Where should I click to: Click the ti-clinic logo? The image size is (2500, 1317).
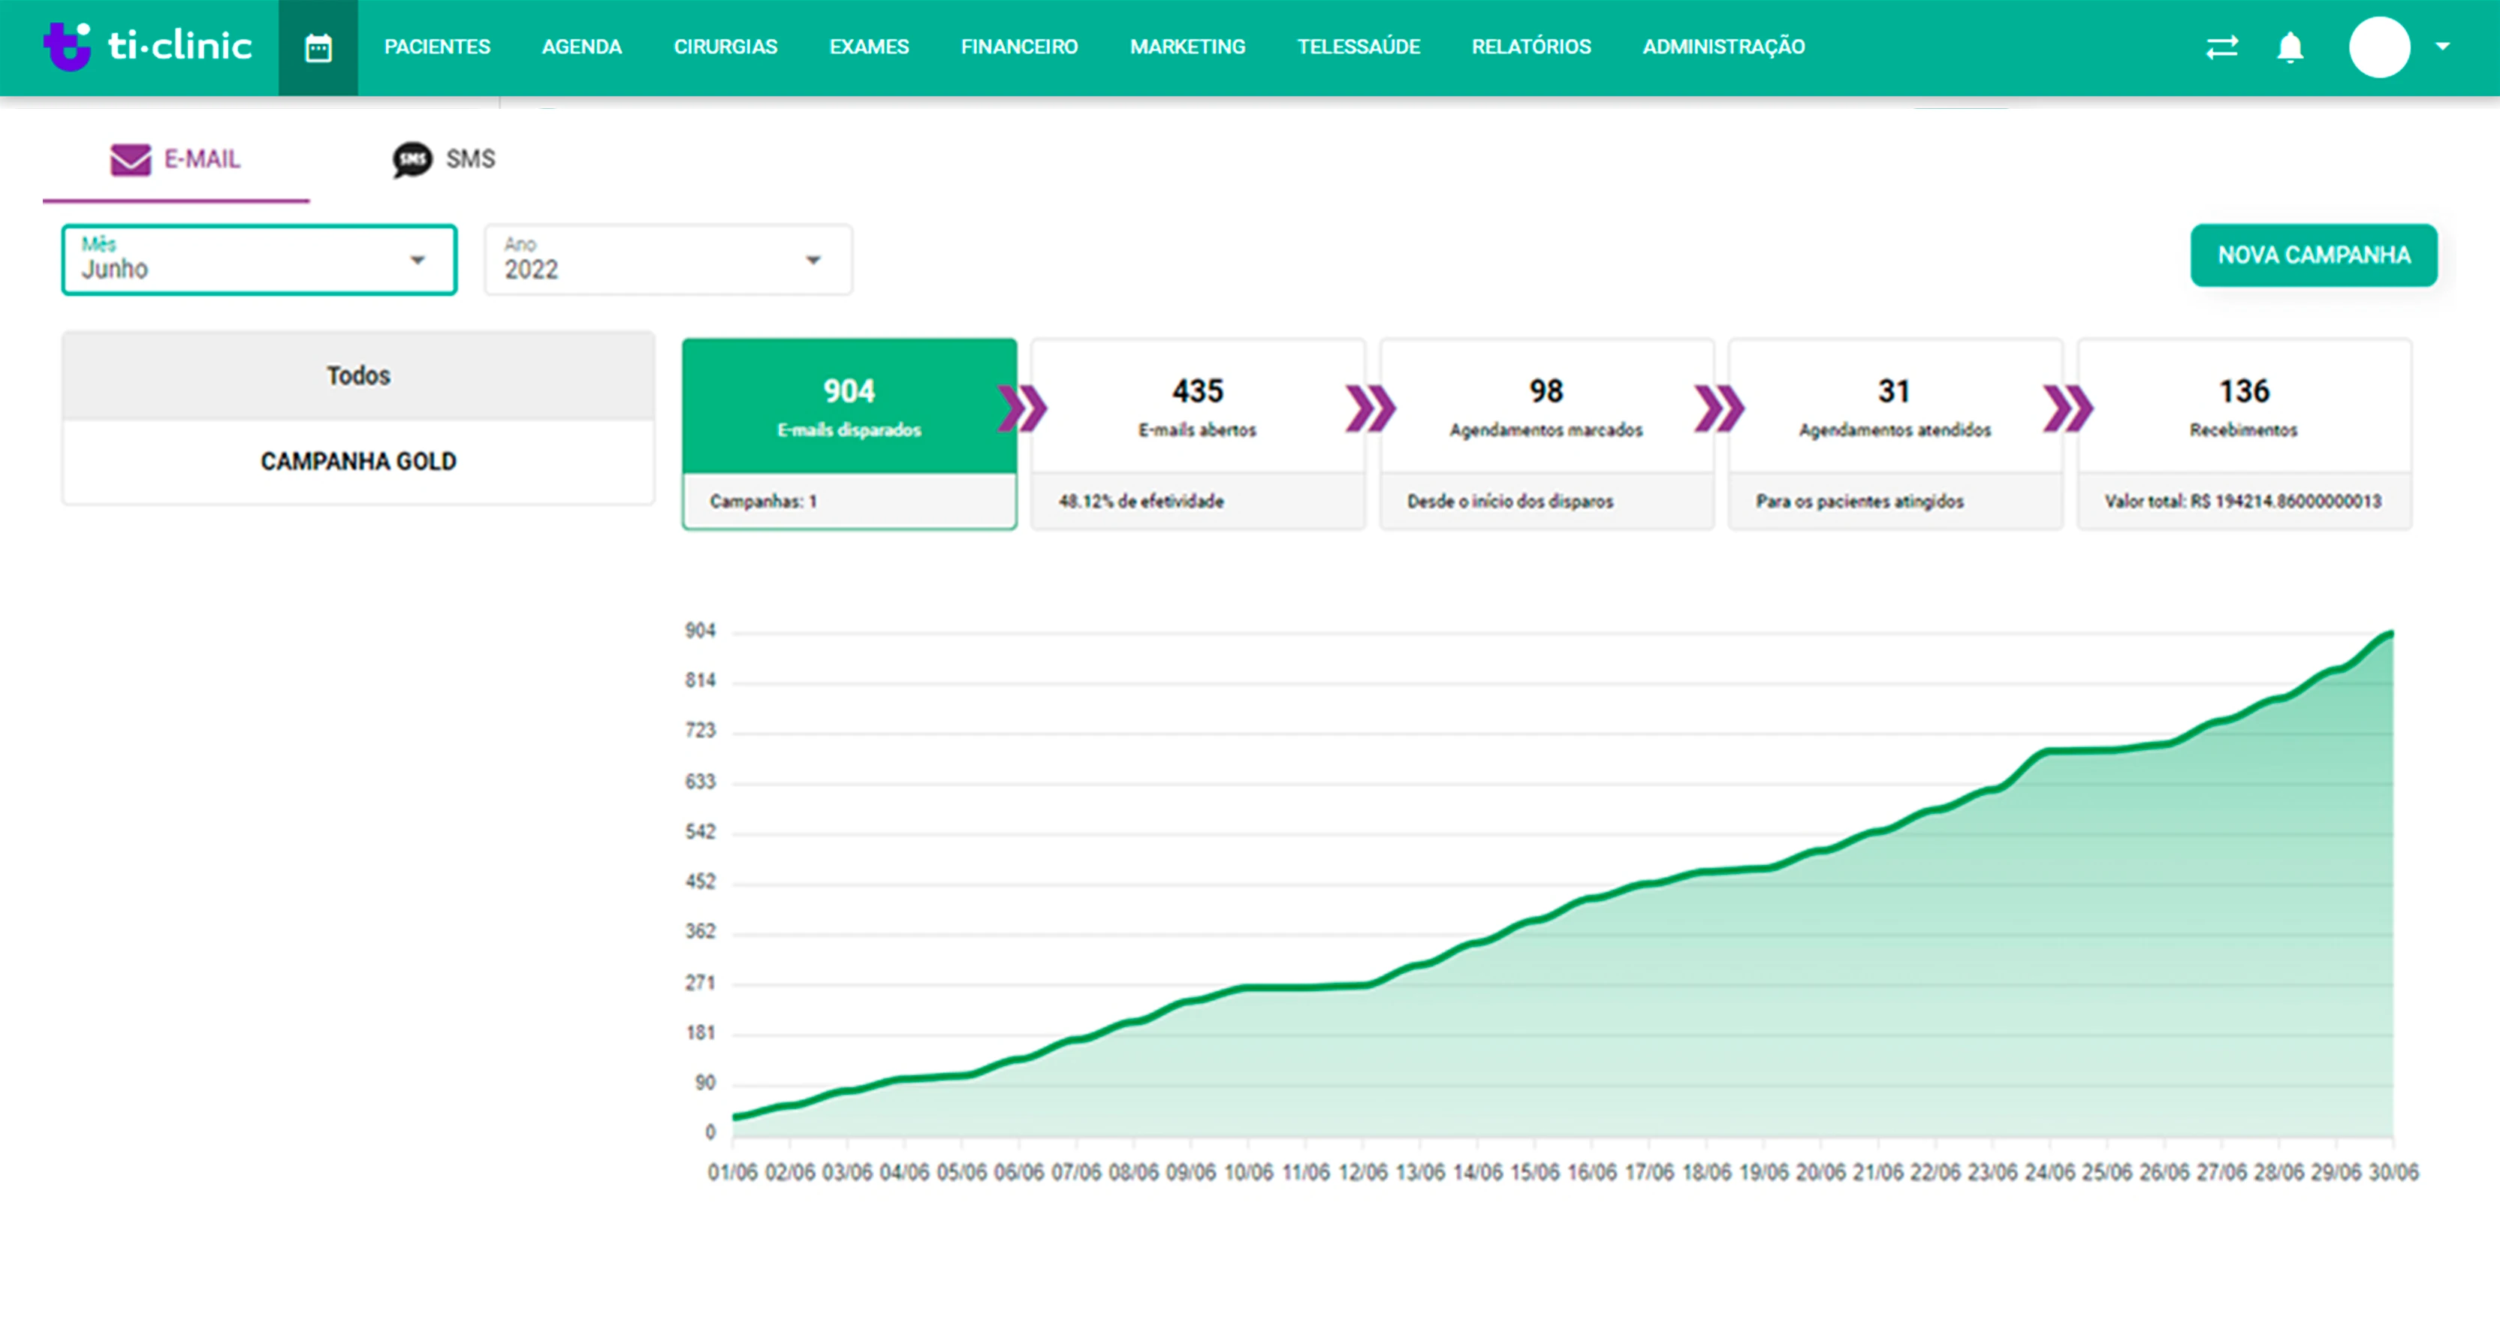[x=147, y=46]
